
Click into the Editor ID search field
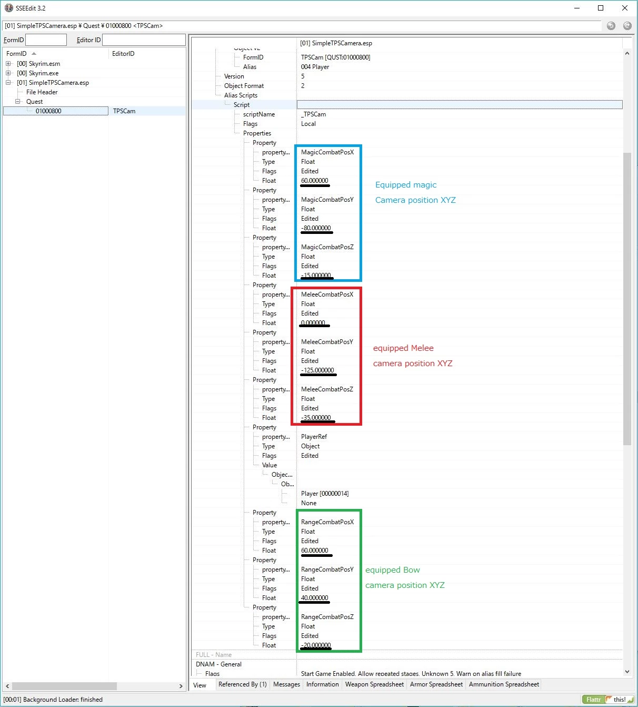pyautogui.click(x=144, y=40)
